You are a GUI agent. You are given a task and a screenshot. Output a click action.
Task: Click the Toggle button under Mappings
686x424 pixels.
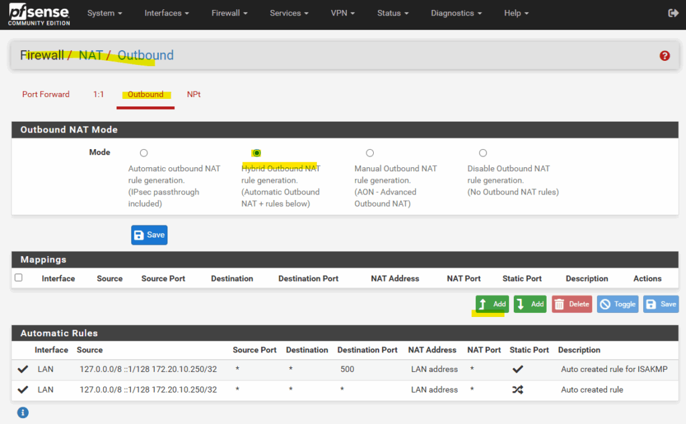(617, 304)
